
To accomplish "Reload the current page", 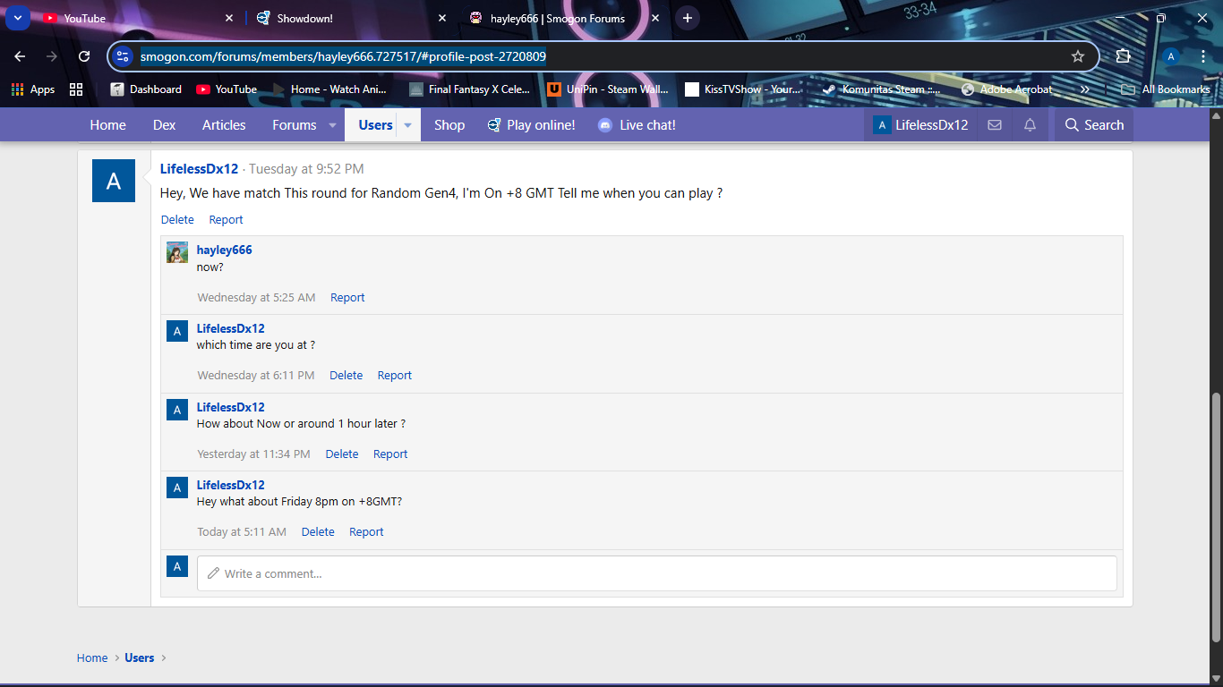I will [84, 56].
